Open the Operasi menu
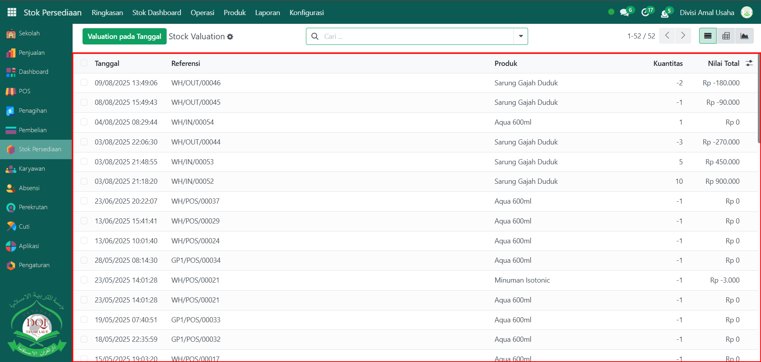Screen dimensions: 761x362 [x=202, y=13]
